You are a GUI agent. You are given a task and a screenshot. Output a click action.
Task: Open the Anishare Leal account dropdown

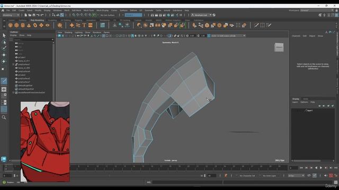[x=201, y=15]
